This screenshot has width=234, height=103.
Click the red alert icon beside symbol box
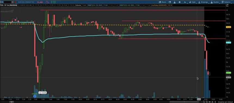tap(15, 2)
